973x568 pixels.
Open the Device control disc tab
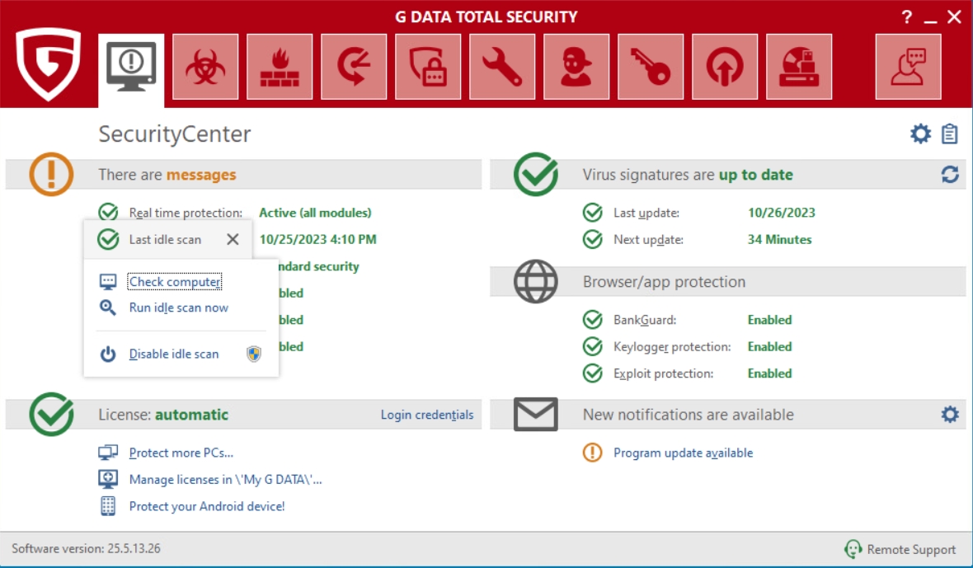(799, 67)
